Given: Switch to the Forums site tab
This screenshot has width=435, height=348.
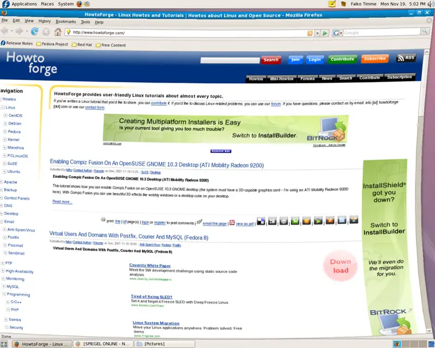Looking at the screenshot, I should click(x=307, y=78).
